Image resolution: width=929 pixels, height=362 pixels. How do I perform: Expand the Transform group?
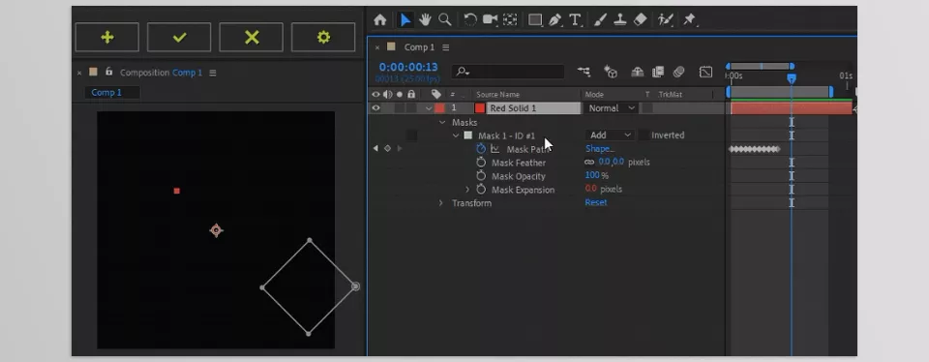[x=441, y=203]
